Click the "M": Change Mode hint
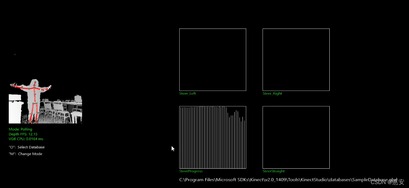409x188 pixels. pos(26,154)
